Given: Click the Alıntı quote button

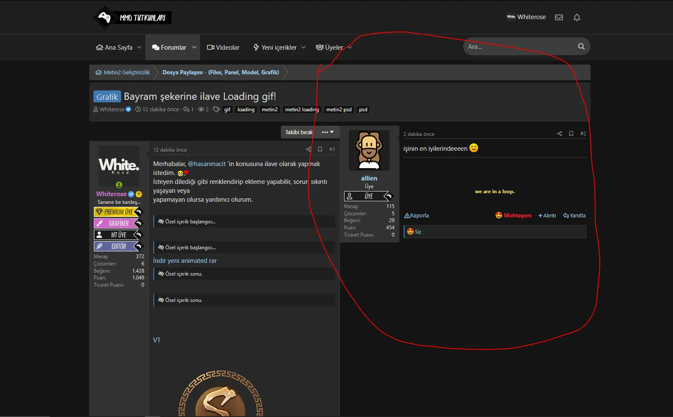Looking at the screenshot, I should 547,216.
